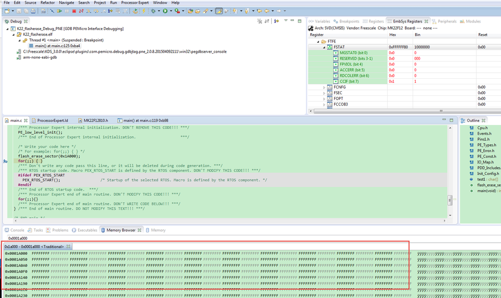This screenshot has height=298, width=501.
Task: Click the Flash lightning bolt icon
Action: pyautogui.click(x=144, y=11)
